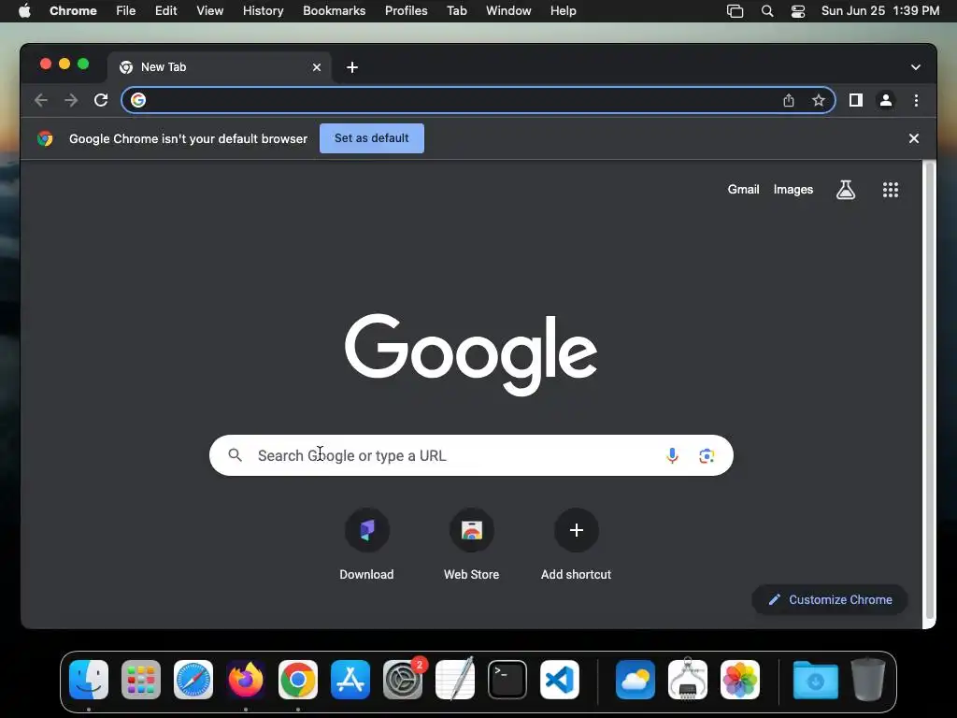
Task: Open the Web Store shortcut
Action: click(x=471, y=544)
